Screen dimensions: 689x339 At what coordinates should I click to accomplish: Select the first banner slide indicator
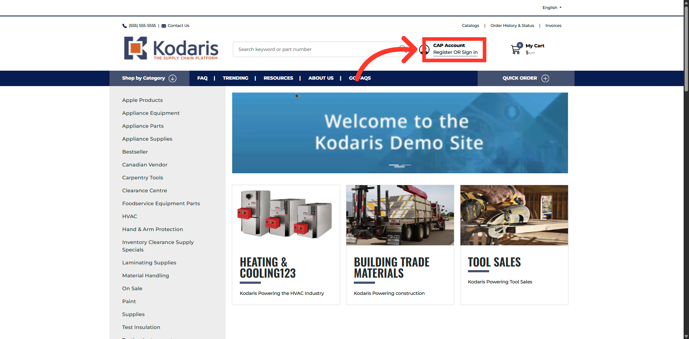point(394,165)
